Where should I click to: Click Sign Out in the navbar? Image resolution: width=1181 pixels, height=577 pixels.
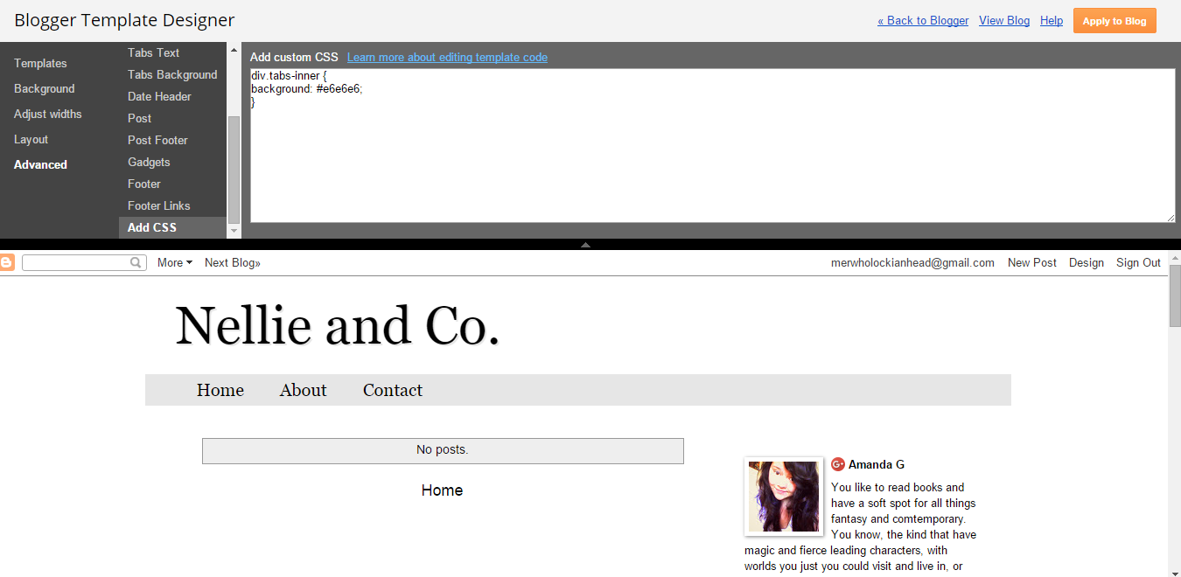point(1138,262)
